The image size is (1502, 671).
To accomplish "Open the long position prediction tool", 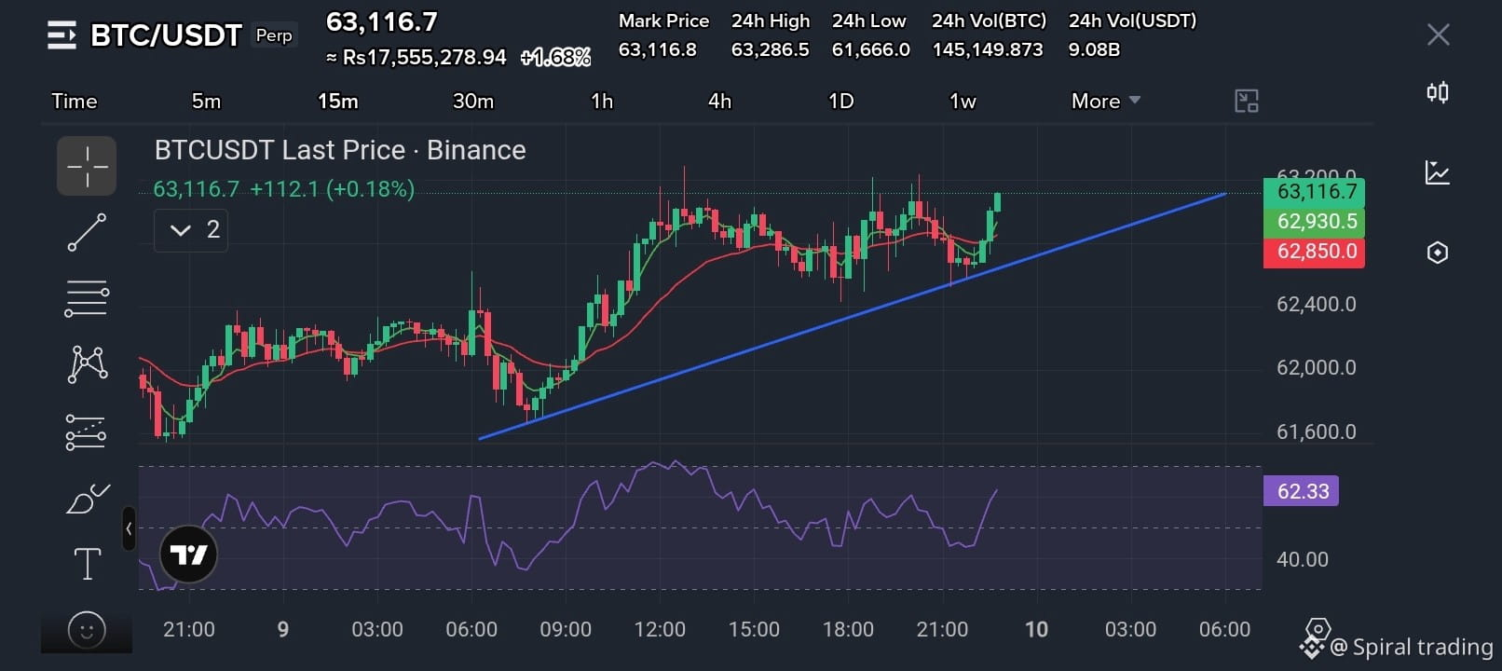I will click(x=86, y=431).
